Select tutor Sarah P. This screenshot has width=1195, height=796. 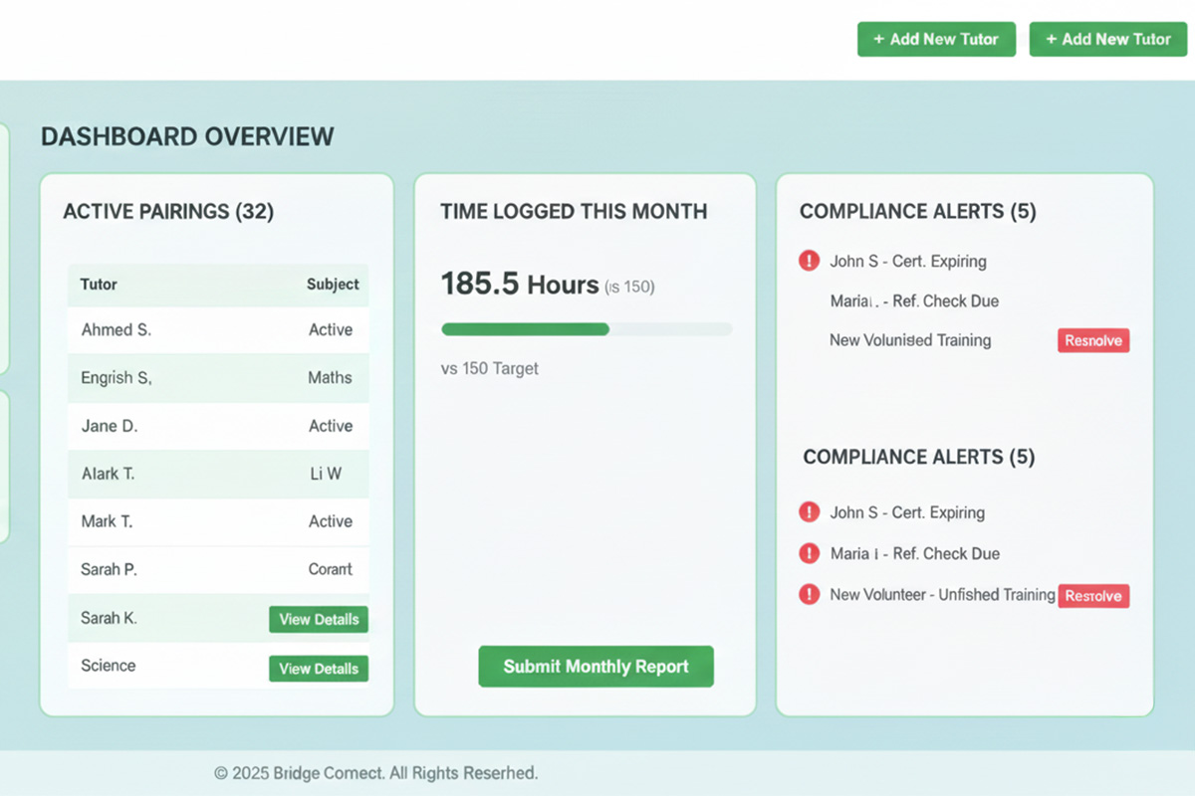click(218, 569)
